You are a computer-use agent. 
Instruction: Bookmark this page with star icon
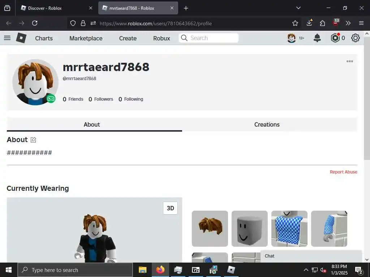pyautogui.click(x=295, y=23)
